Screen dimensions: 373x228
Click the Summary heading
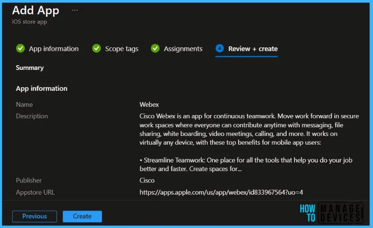pos(30,68)
